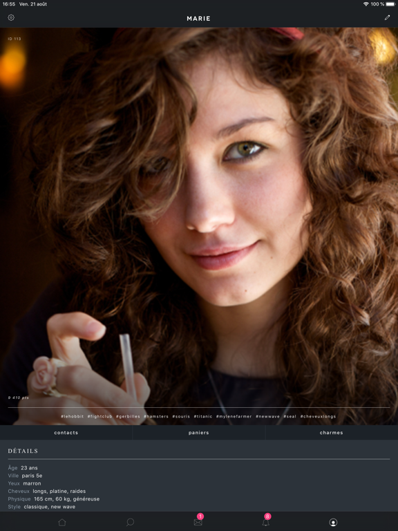The image size is (398, 531).
Task: Tap the #lehobbit hashtag
Action: 72,416
